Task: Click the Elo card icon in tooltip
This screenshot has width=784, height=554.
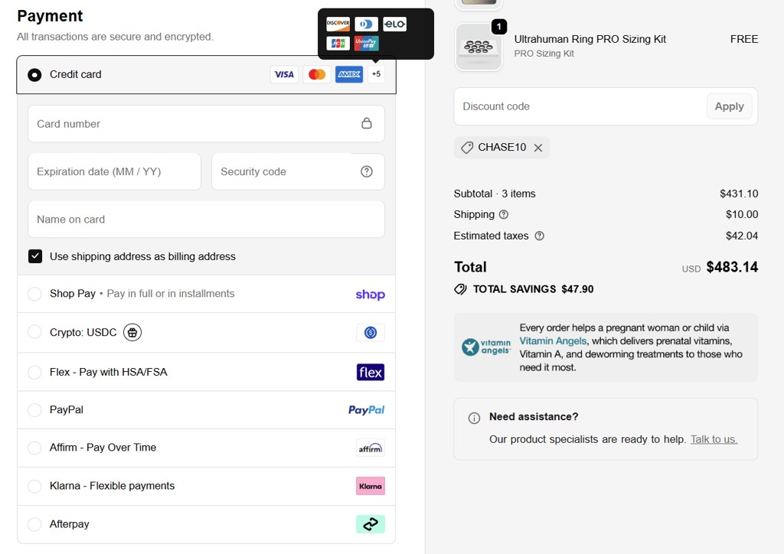Action: [x=394, y=24]
